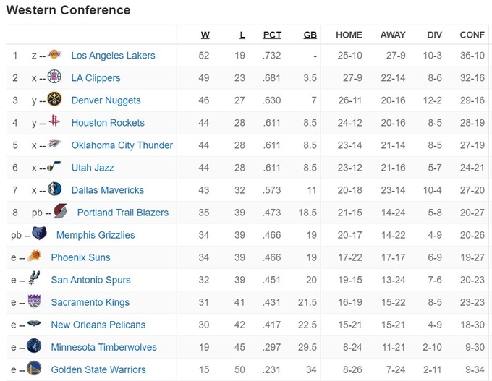Sort standings by W column header

pyautogui.click(x=205, y=35)
